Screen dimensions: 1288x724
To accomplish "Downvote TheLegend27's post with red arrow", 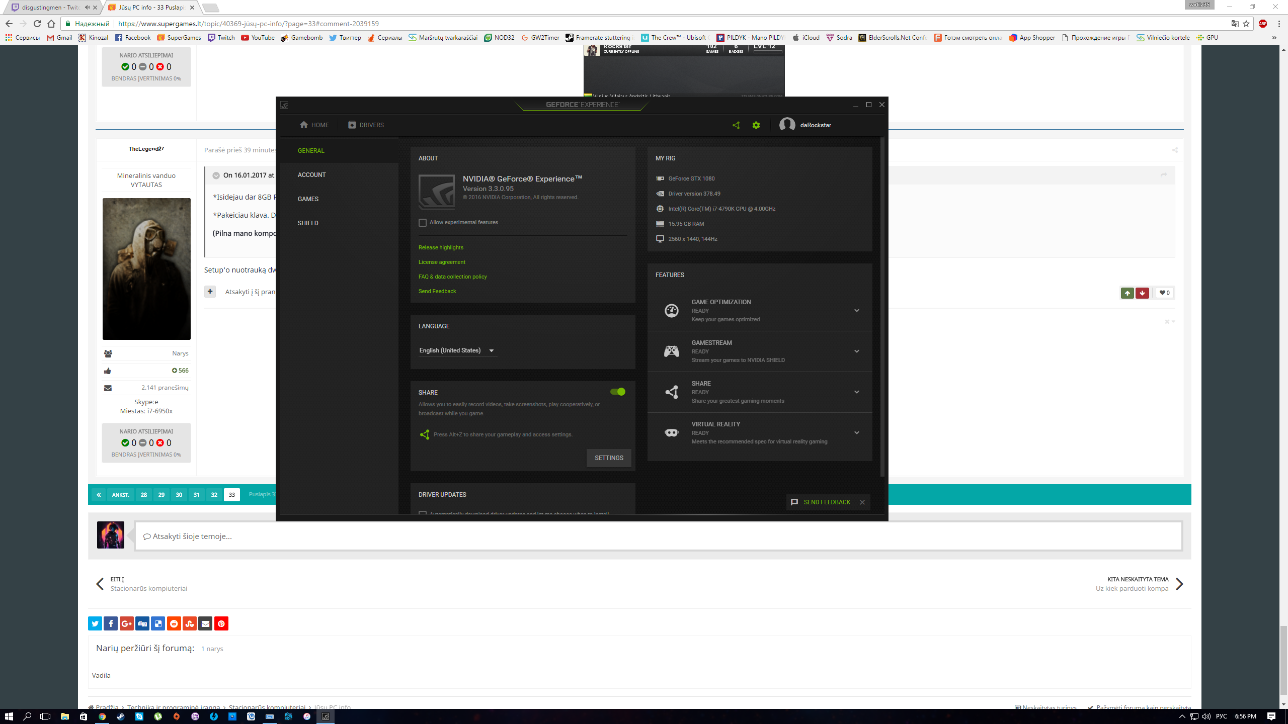I will 1142,293.
